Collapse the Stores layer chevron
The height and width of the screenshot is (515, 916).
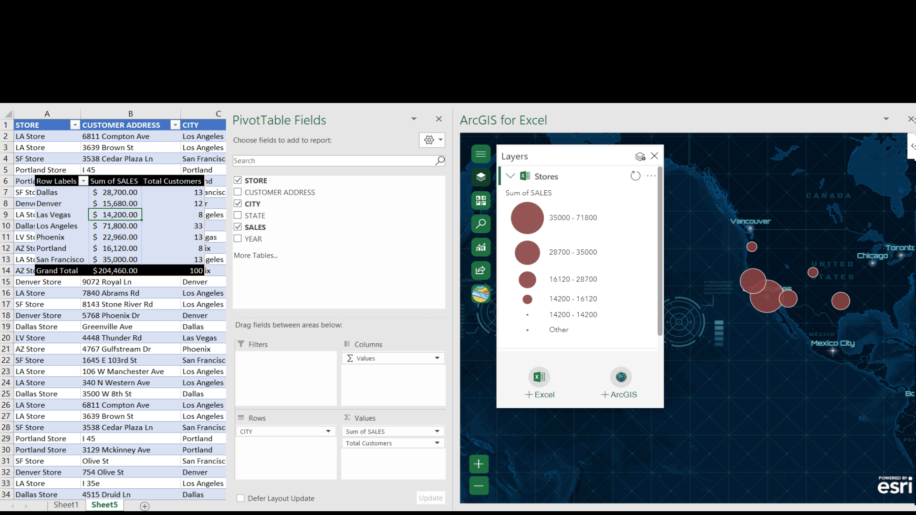tap(510, 176)
